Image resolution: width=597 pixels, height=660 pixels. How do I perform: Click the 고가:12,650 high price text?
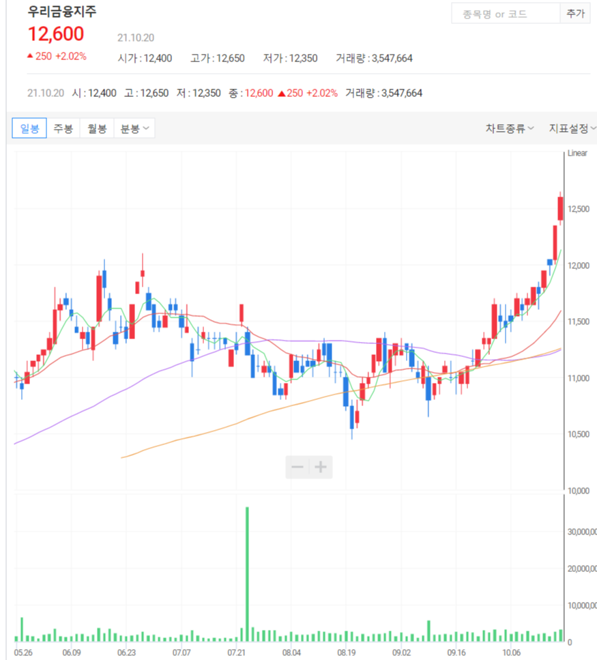[x=218, y=58]
